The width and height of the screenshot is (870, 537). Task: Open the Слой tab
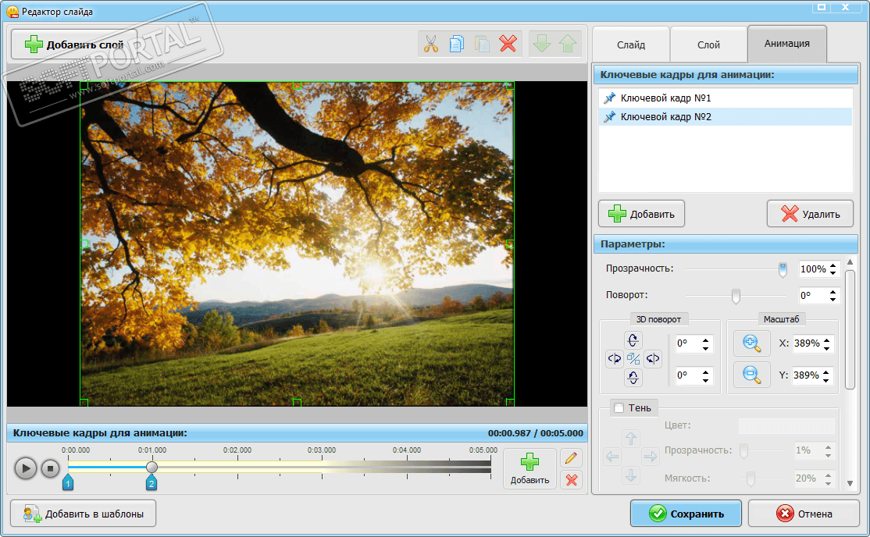(x=708, y=44)
